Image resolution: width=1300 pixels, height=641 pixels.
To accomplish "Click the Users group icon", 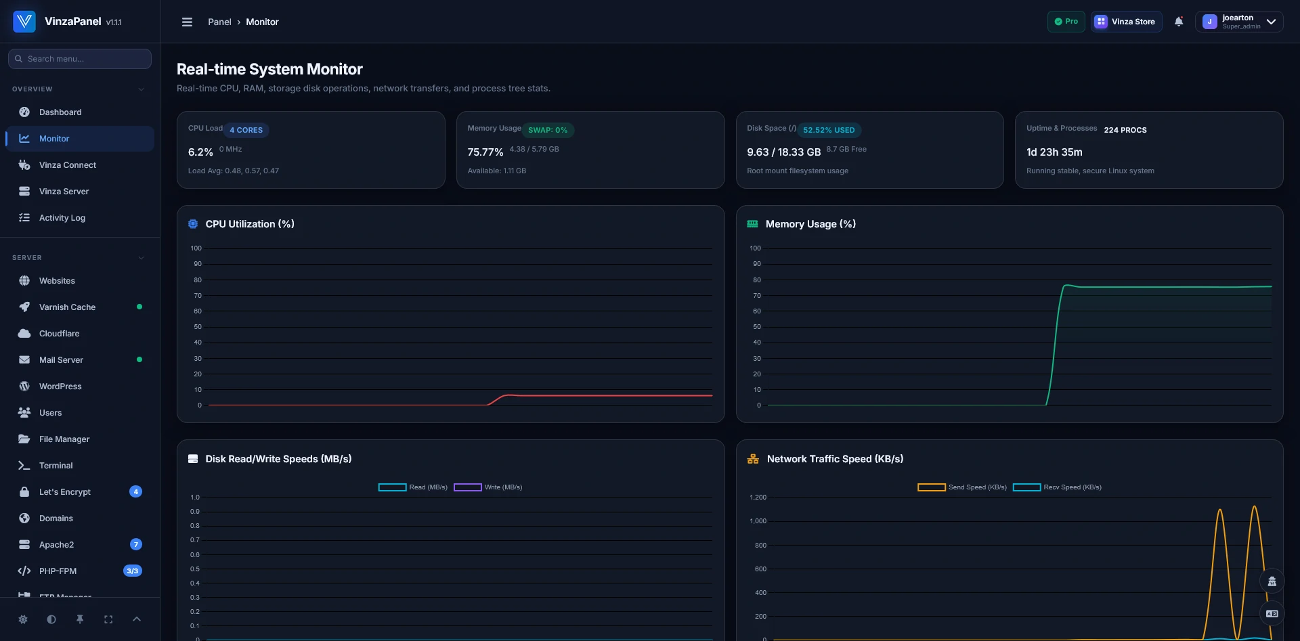I will click(24, 413).
